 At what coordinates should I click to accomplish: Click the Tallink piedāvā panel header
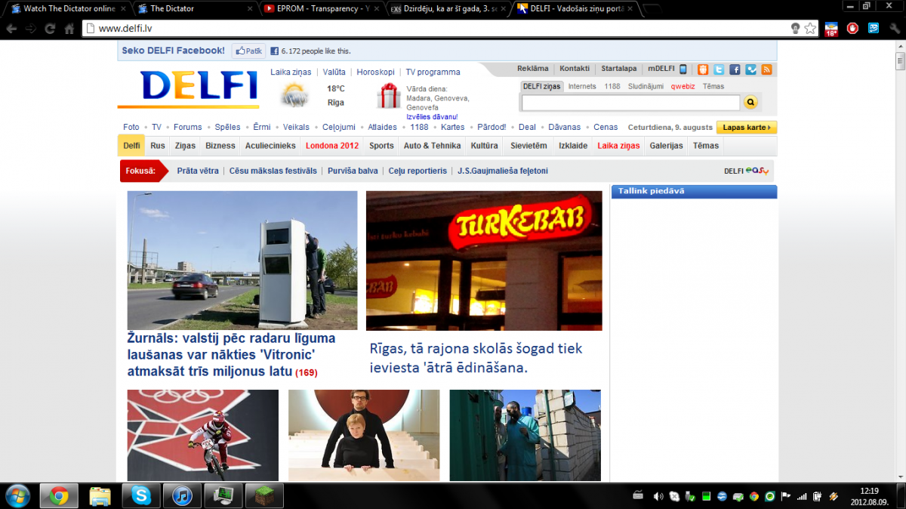click(x=694, y=191)
